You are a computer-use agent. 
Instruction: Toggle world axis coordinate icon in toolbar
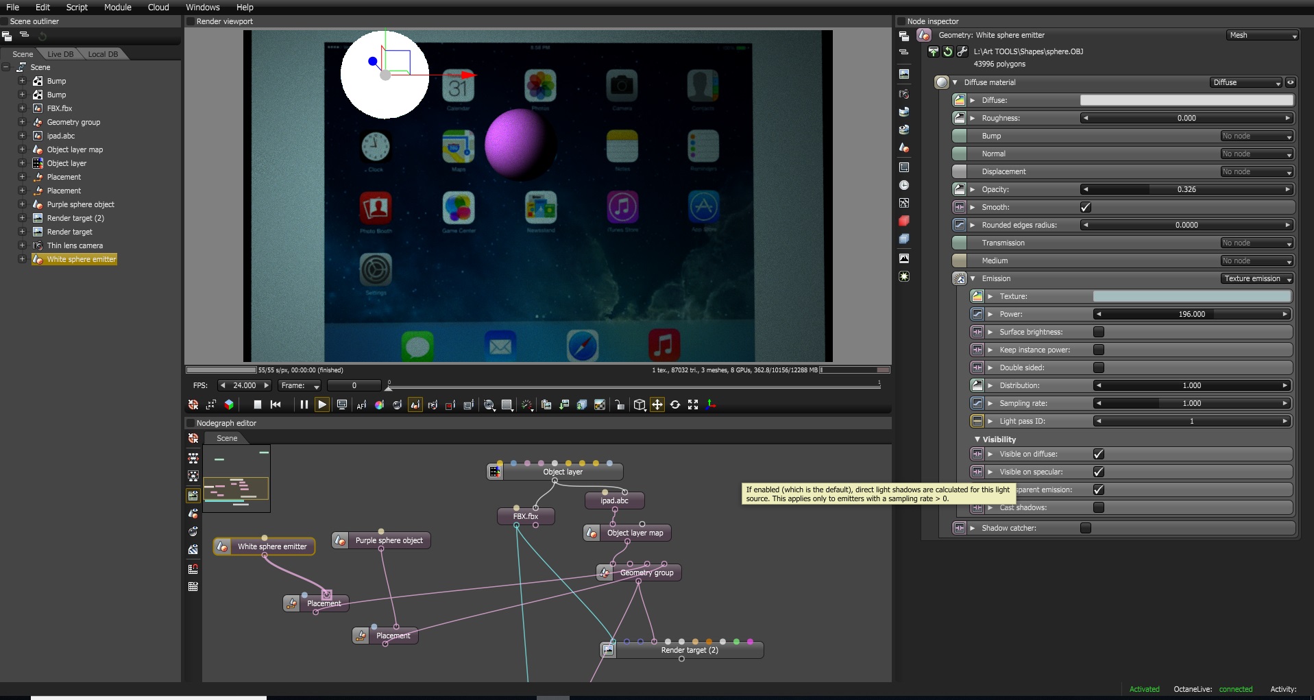pos(711,405)
